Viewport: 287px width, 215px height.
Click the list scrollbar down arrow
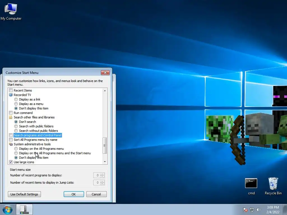pos(105,162)
